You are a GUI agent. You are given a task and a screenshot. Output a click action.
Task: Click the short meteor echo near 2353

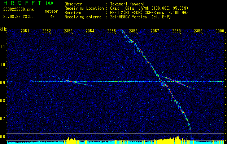(x=75, y=82)
